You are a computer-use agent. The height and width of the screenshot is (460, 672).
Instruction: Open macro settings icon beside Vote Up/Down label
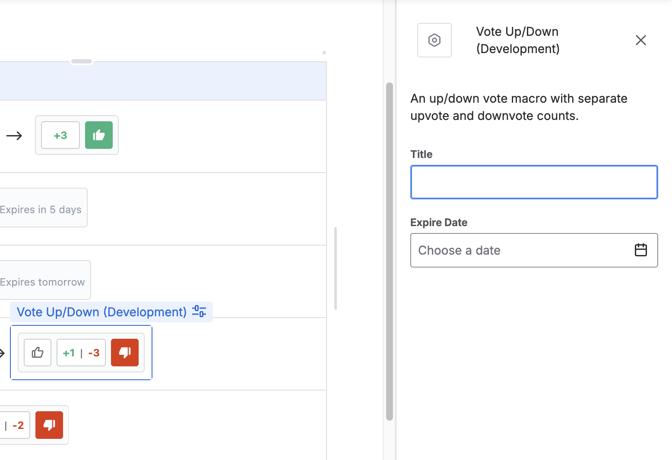point(199,312)
